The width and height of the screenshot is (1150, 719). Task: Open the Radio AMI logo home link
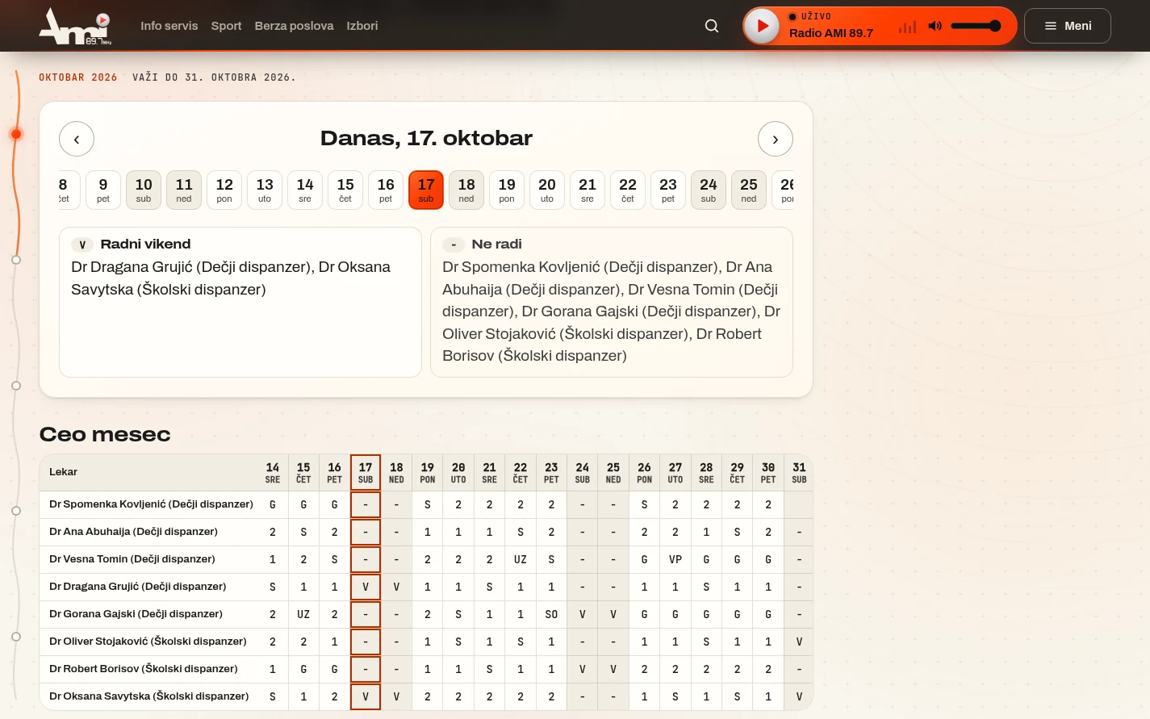pyautogui.click(x=75, y=26)
